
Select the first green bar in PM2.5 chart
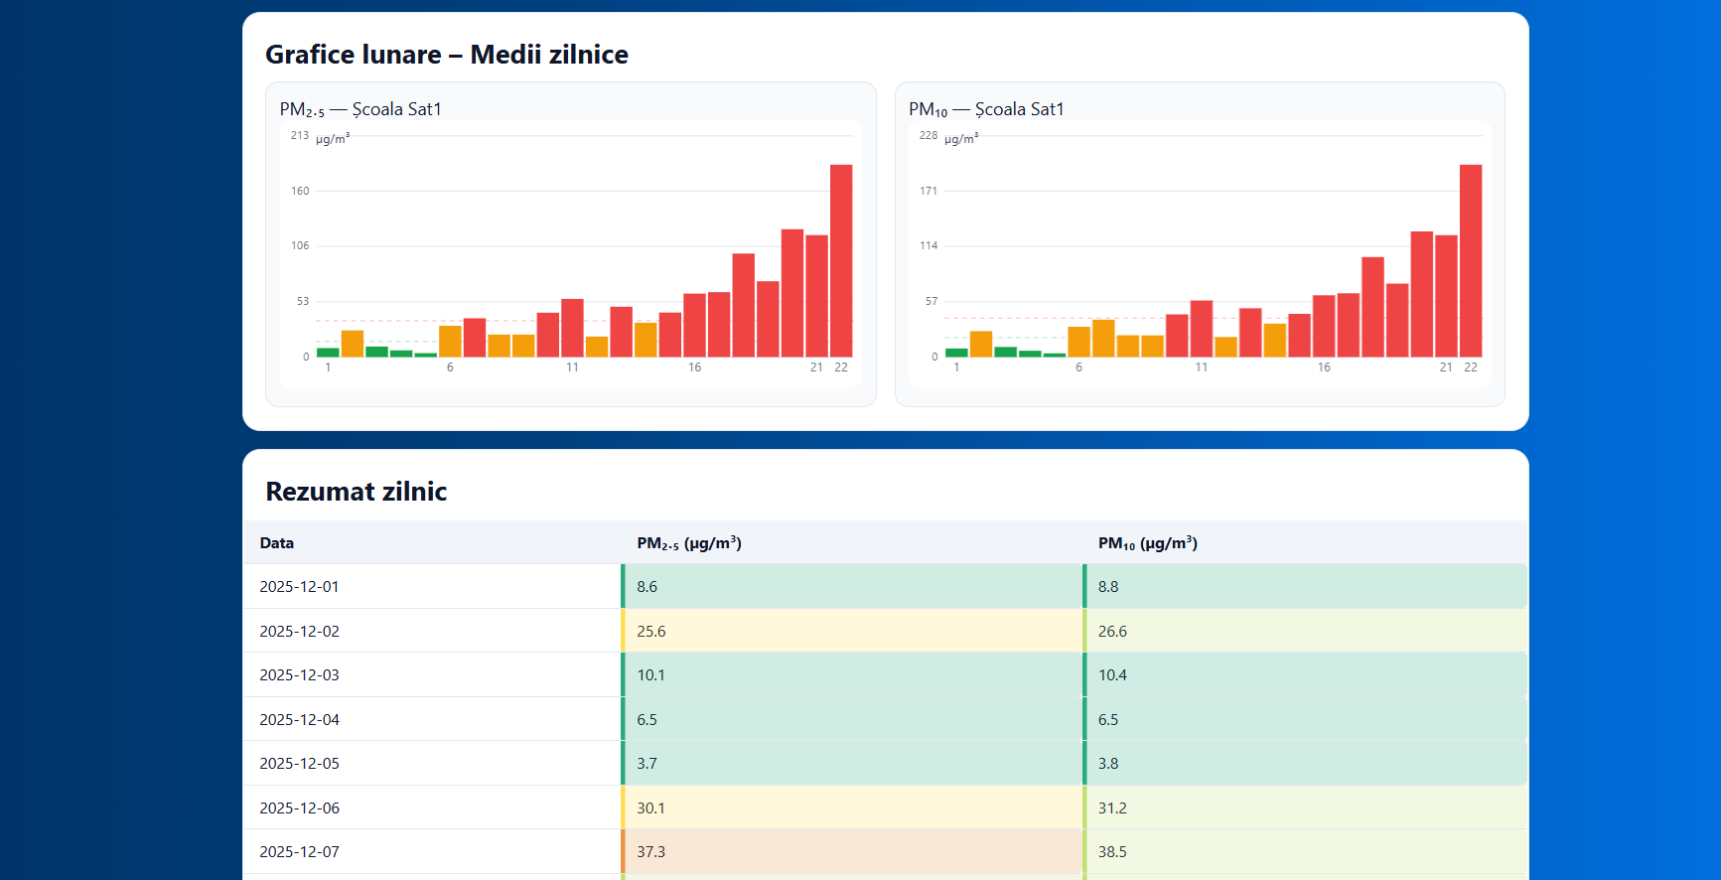[328, 352]
